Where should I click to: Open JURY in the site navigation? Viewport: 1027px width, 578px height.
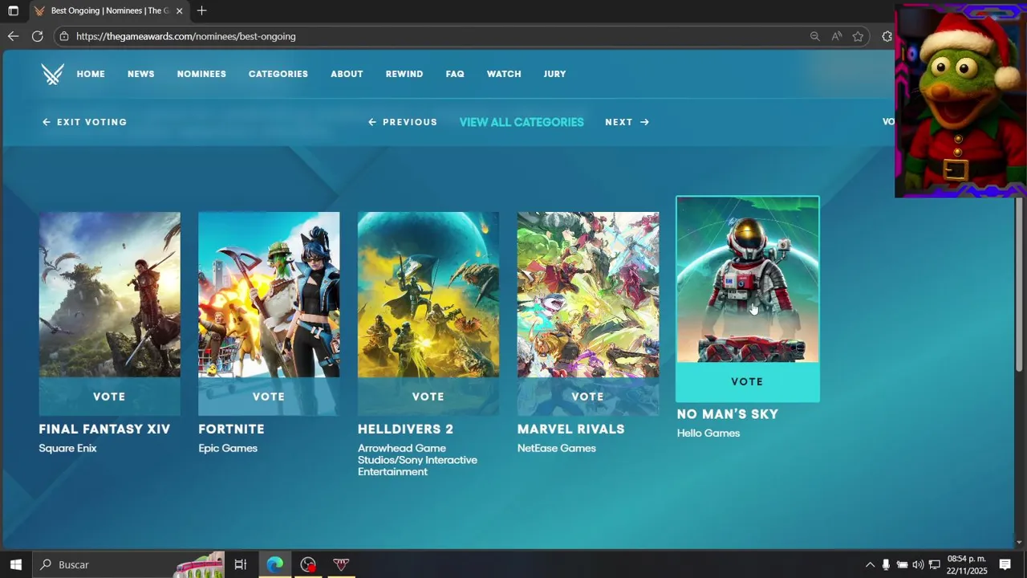[554, 74]
